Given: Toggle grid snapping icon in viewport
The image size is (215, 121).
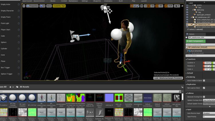Looking at the screenshot, I should (x=148, y=6).
